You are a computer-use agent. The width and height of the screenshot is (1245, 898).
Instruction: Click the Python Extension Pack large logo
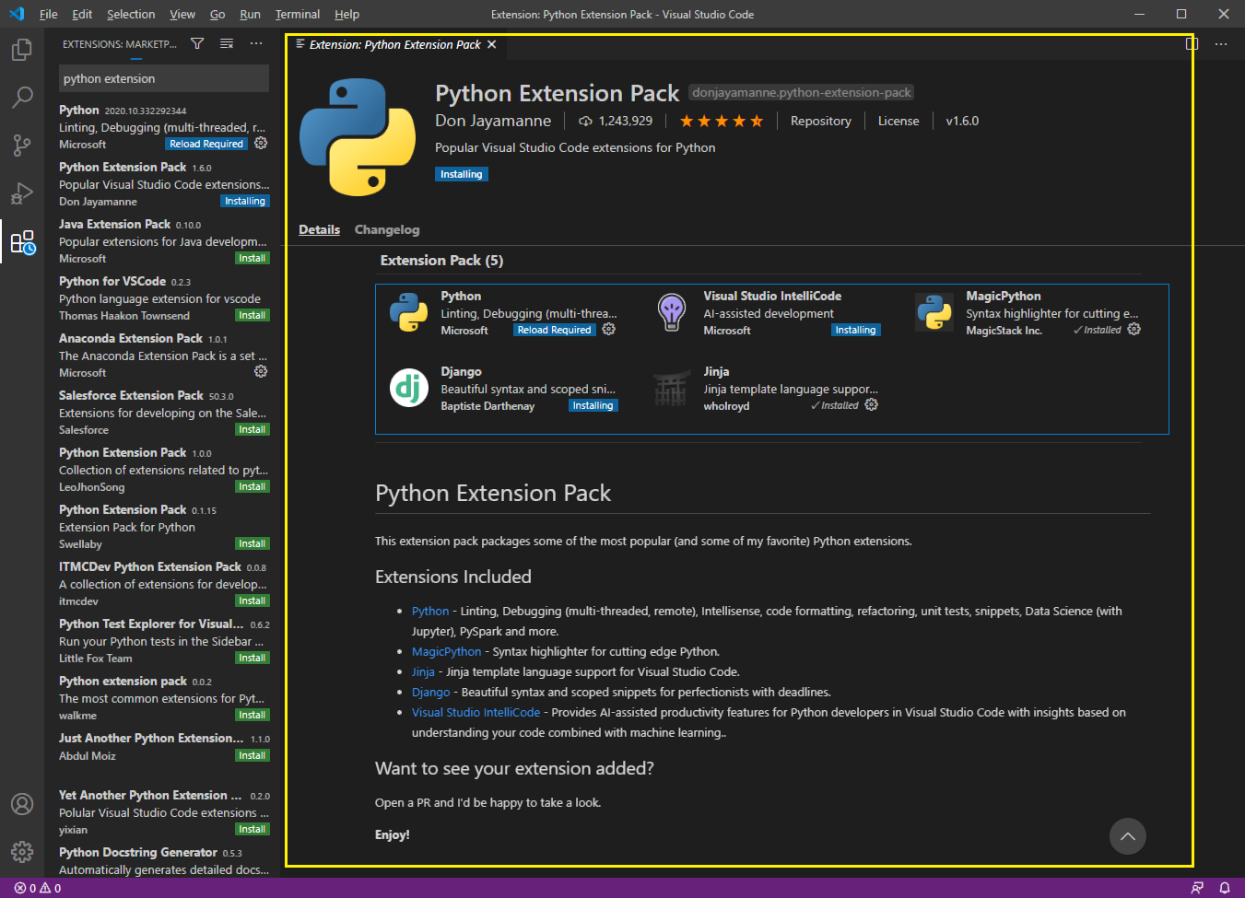click(358, 137)
